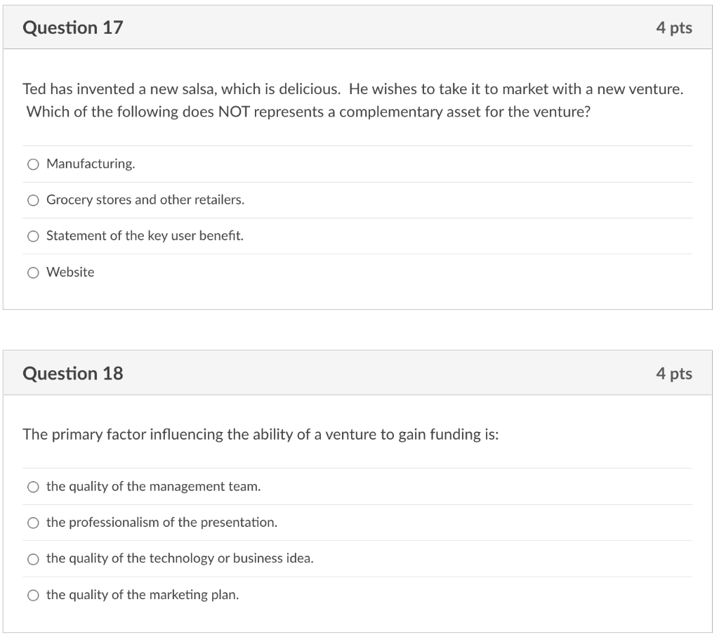The width and height of the screenshot is (719, 642).
Task: Click the Question 17 header
Action: tap(73, 27)
